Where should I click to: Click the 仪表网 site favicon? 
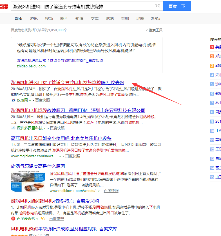coord(13,100)
